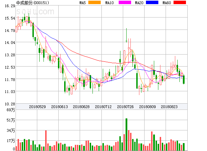
Task: Click the 20180809 date label
Action: 147,107
